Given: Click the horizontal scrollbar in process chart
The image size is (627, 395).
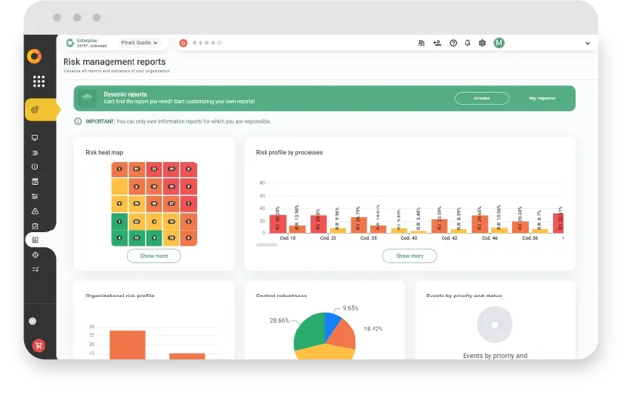Looking at the screenshot, I should point(267,245).
